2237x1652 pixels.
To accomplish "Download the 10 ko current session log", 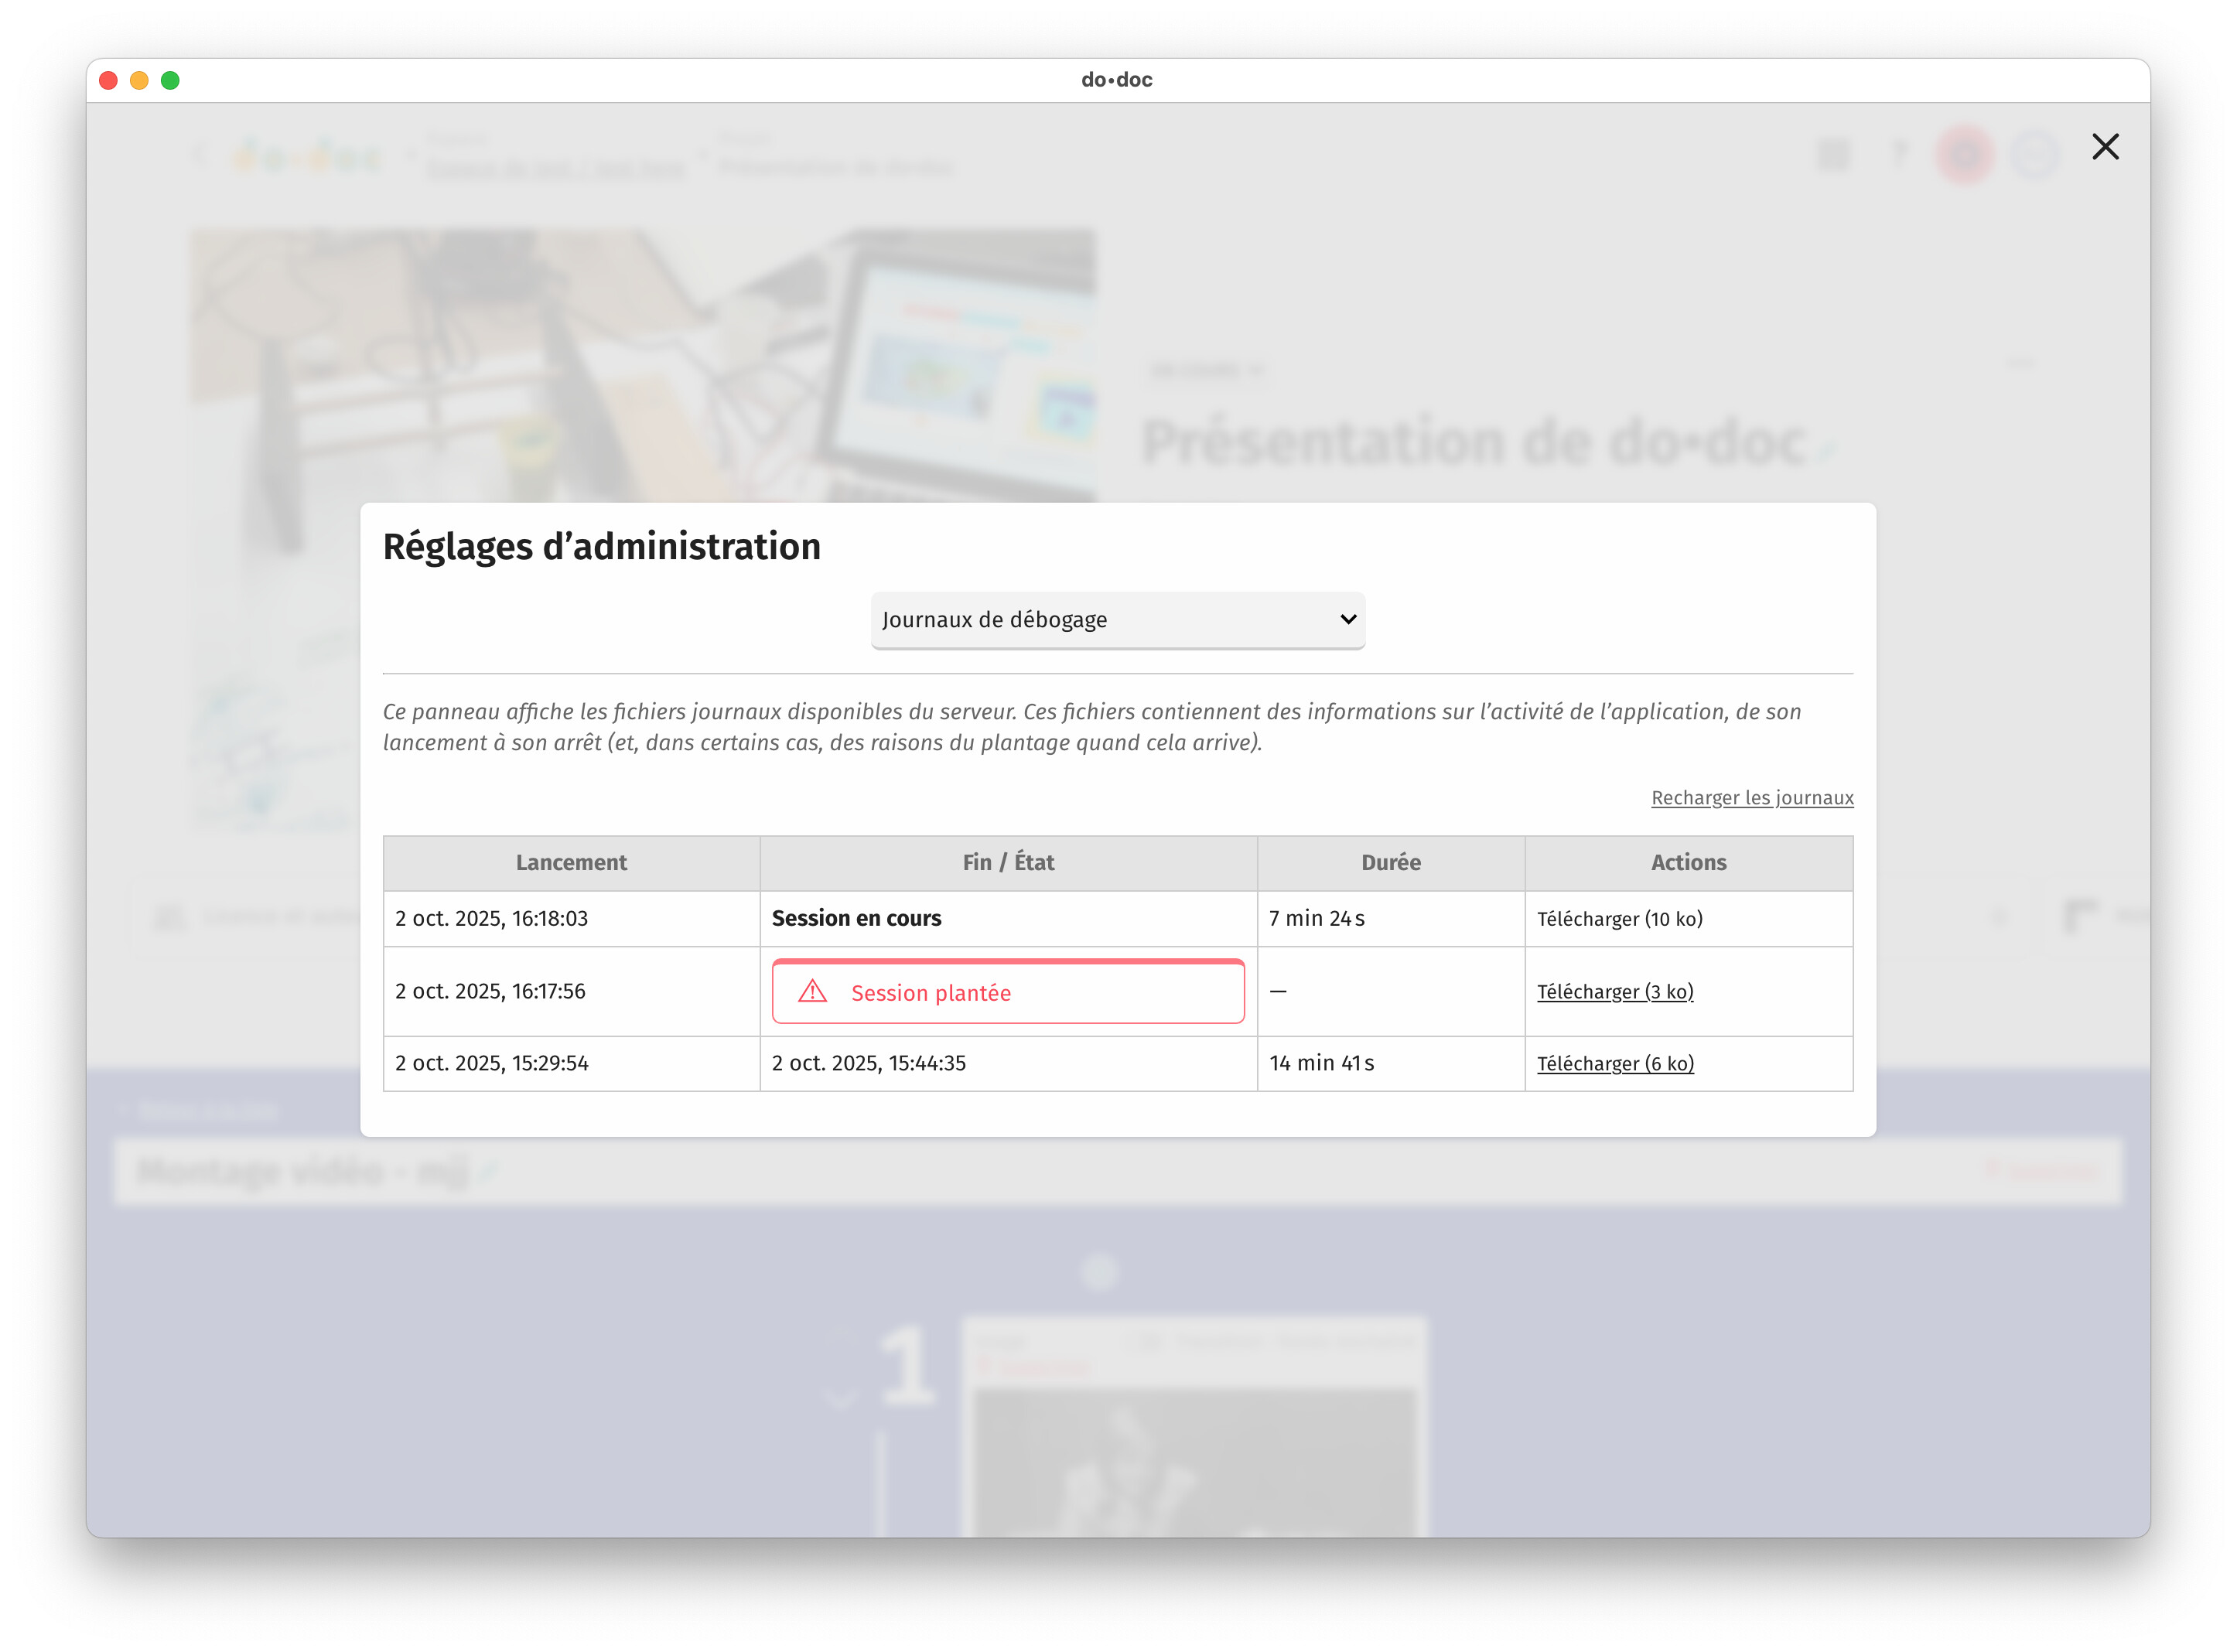I will (x=1618, y=918).
